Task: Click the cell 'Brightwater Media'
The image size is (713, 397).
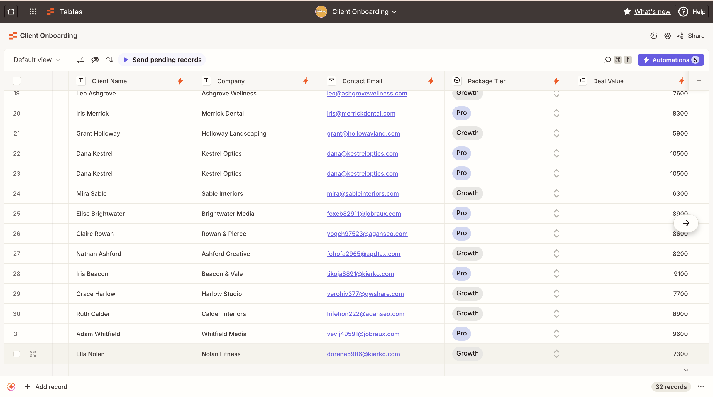Action: point(257,214)
